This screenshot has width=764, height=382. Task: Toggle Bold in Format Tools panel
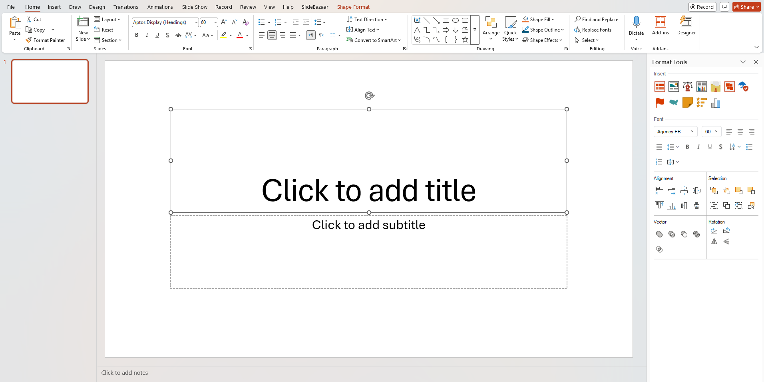(687, 147)
